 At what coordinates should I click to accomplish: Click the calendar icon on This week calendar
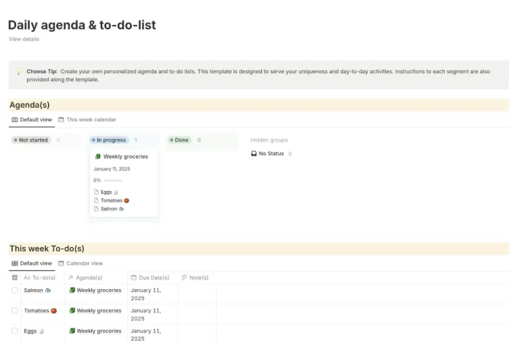61,120
